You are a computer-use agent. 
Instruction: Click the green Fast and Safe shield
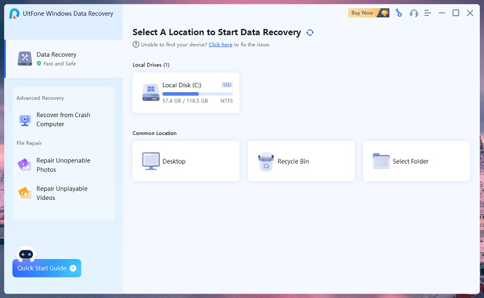[39, 64]
